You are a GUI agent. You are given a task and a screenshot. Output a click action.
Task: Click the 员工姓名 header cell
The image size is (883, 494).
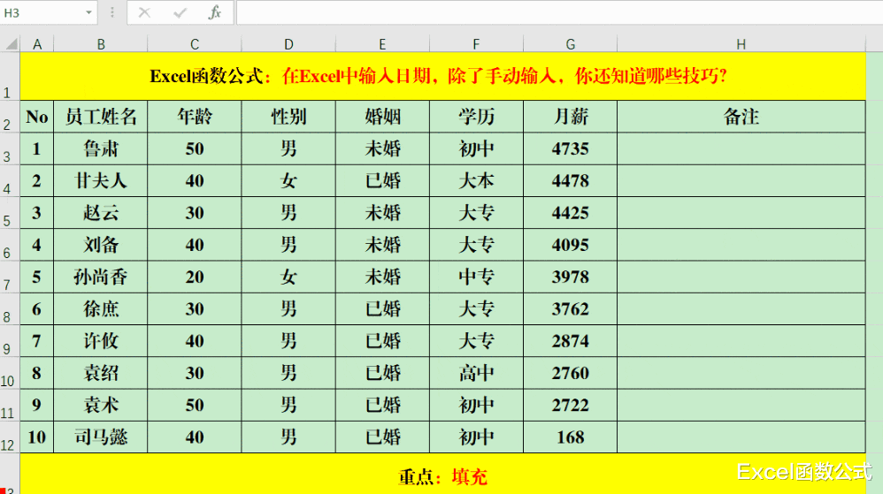101,117
